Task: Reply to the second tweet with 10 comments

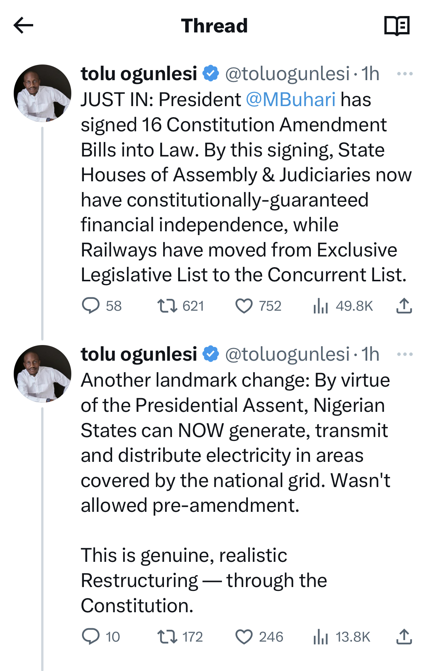Action: tap(91, 637)
